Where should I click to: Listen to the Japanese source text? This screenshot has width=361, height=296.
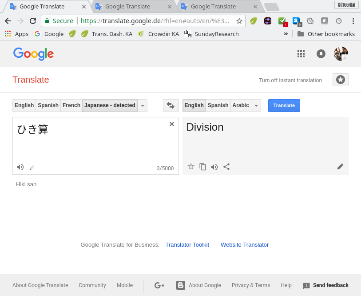[20, 167]
